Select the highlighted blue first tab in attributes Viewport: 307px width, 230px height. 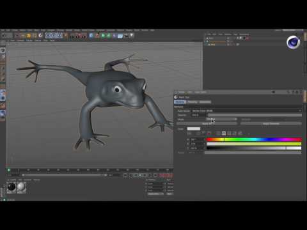(x=180, y=102)
